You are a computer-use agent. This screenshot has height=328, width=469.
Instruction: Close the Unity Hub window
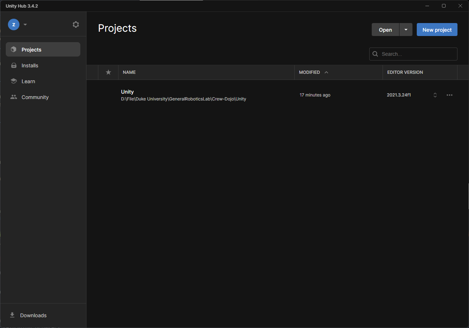pos(460,6)
